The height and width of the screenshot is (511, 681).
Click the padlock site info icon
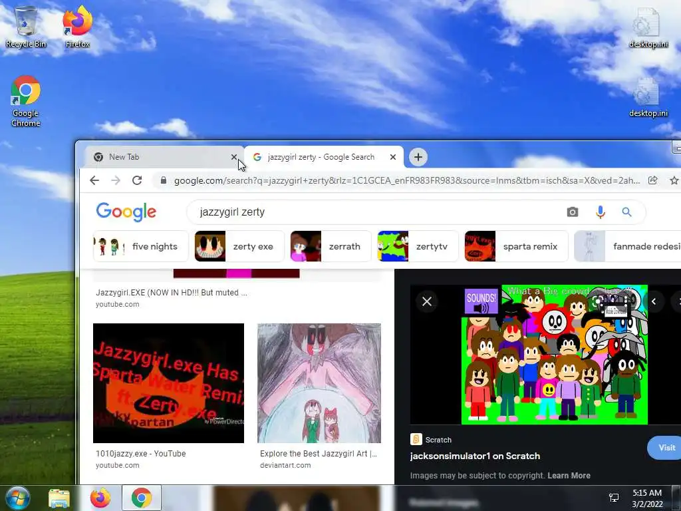tap(164, 180)
